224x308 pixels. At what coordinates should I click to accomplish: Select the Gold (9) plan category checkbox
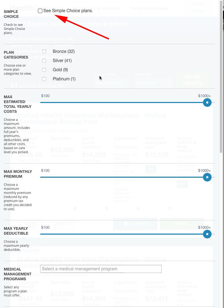pyautogui.click(x=44, y=70)
